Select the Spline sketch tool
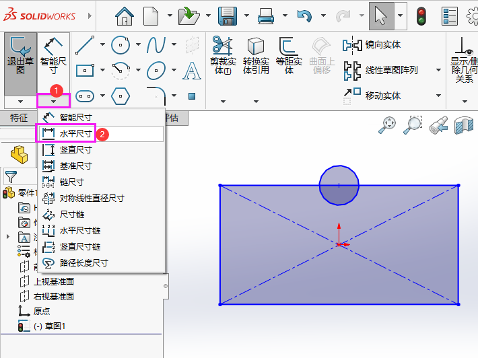This screenshot has width=478, height=358. click(x=156, y=45)
